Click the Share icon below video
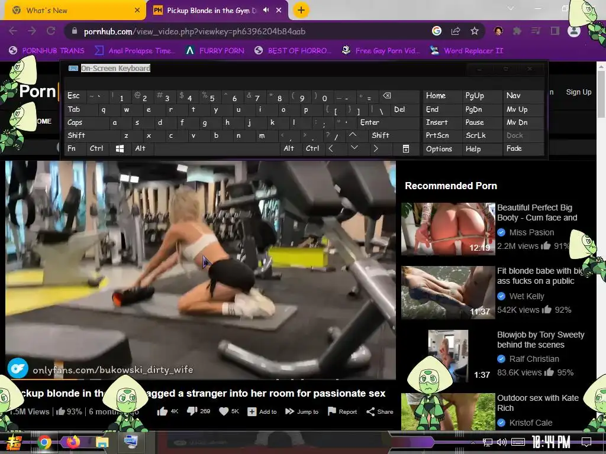The image size is (606, 454). (x=370, y=411)
